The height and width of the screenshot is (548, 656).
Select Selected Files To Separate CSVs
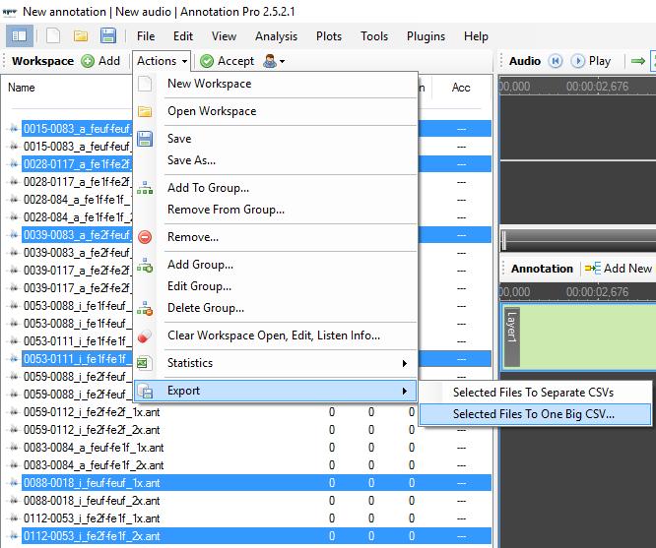pyautogui.click(x=535, y=393)
